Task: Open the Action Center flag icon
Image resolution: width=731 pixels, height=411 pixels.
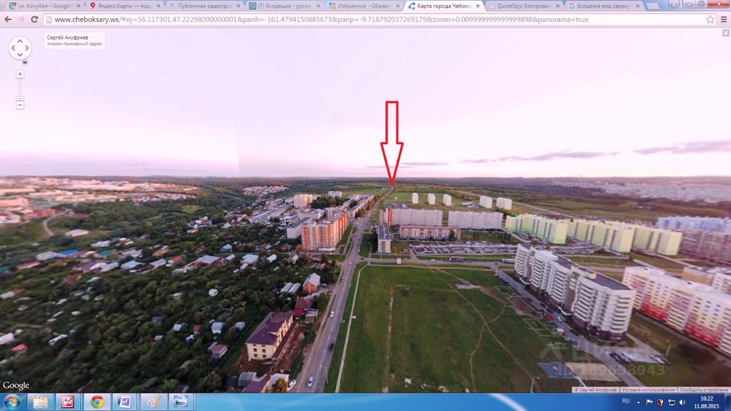Action: pos(649,402)
